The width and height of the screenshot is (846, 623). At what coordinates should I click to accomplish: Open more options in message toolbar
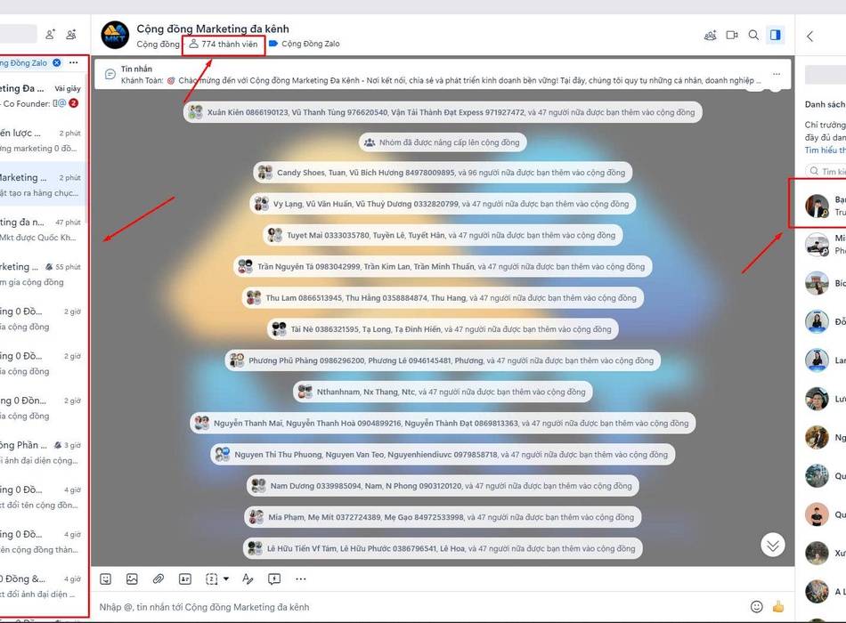point(300,578)
